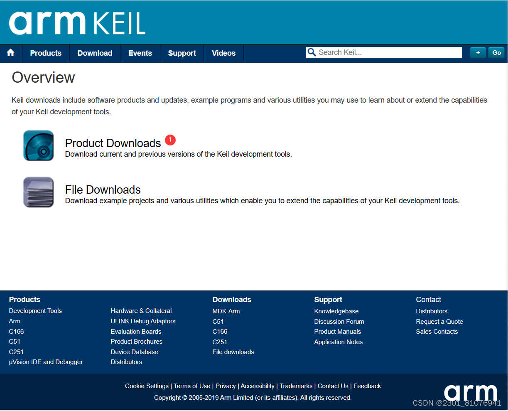Open Knowledgebase support link
The height and width of the screenshot is (411, 508).
coord(336,311)
